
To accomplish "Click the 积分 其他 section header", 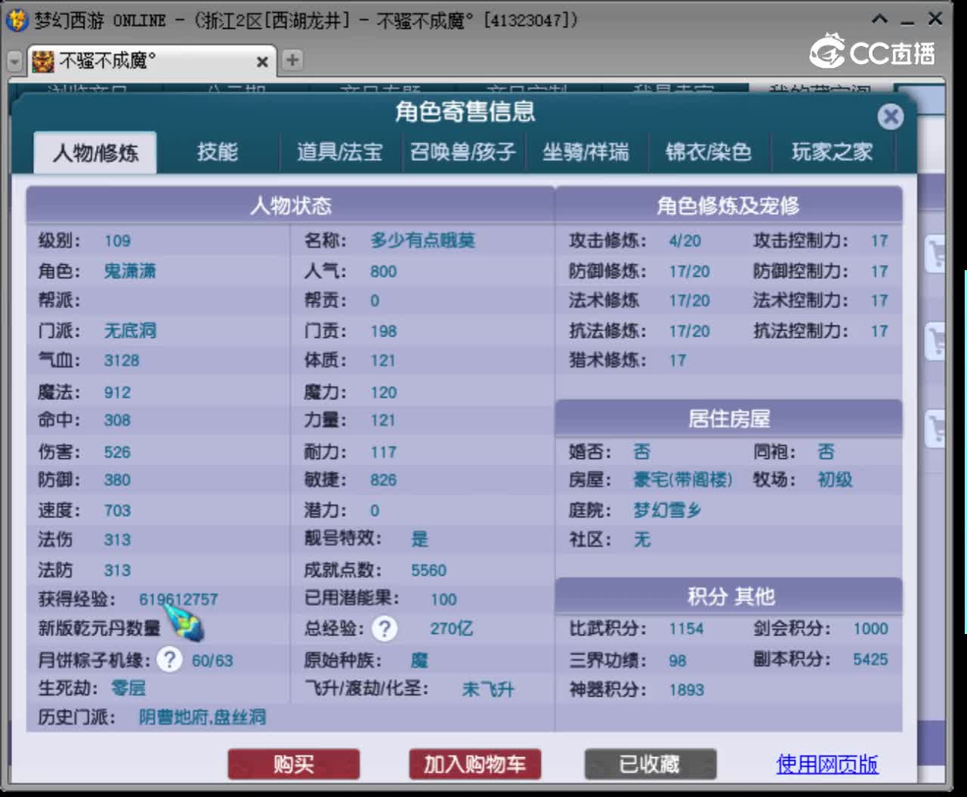I will coord(729,596).
